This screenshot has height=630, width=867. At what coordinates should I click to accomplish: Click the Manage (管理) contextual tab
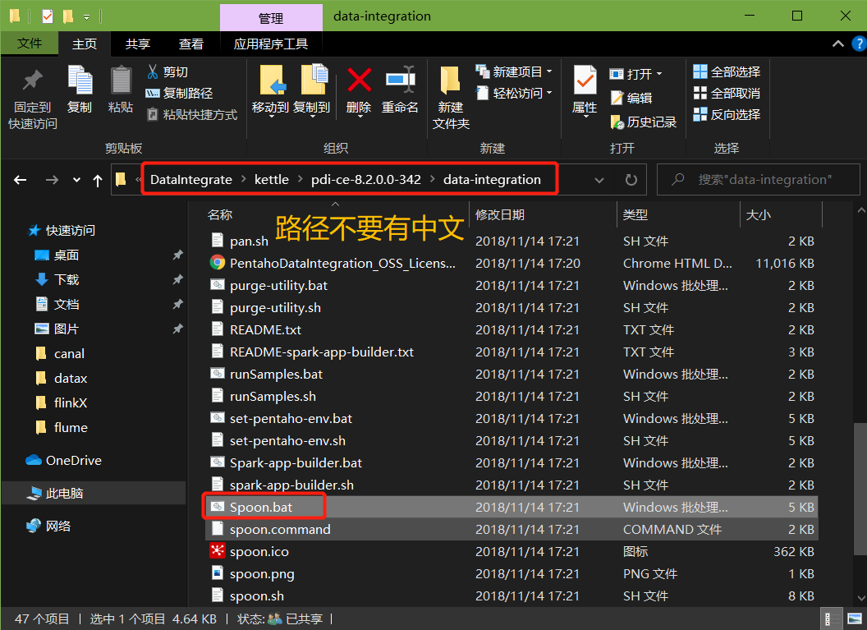271,18
